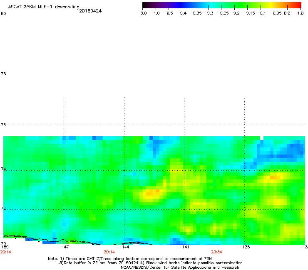Select the -1.0 color bar label
Image resolution: width=308 pixels, height=270 pixels.
pyautogui.click(x=155, y=13)
